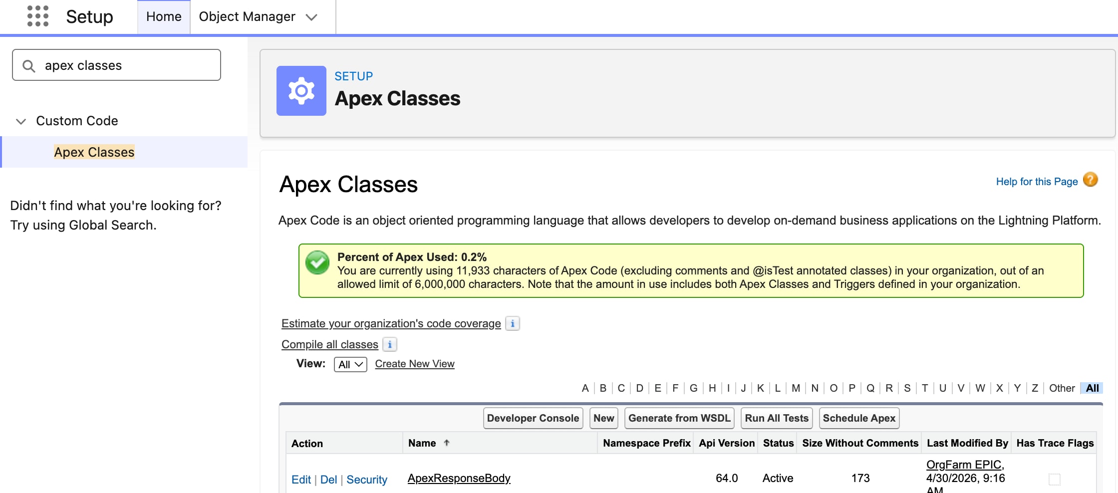Open the Help for this Page question icon
This screenshot has height=493, width=1118.
pyautogui.click(x=1091, y=180)
